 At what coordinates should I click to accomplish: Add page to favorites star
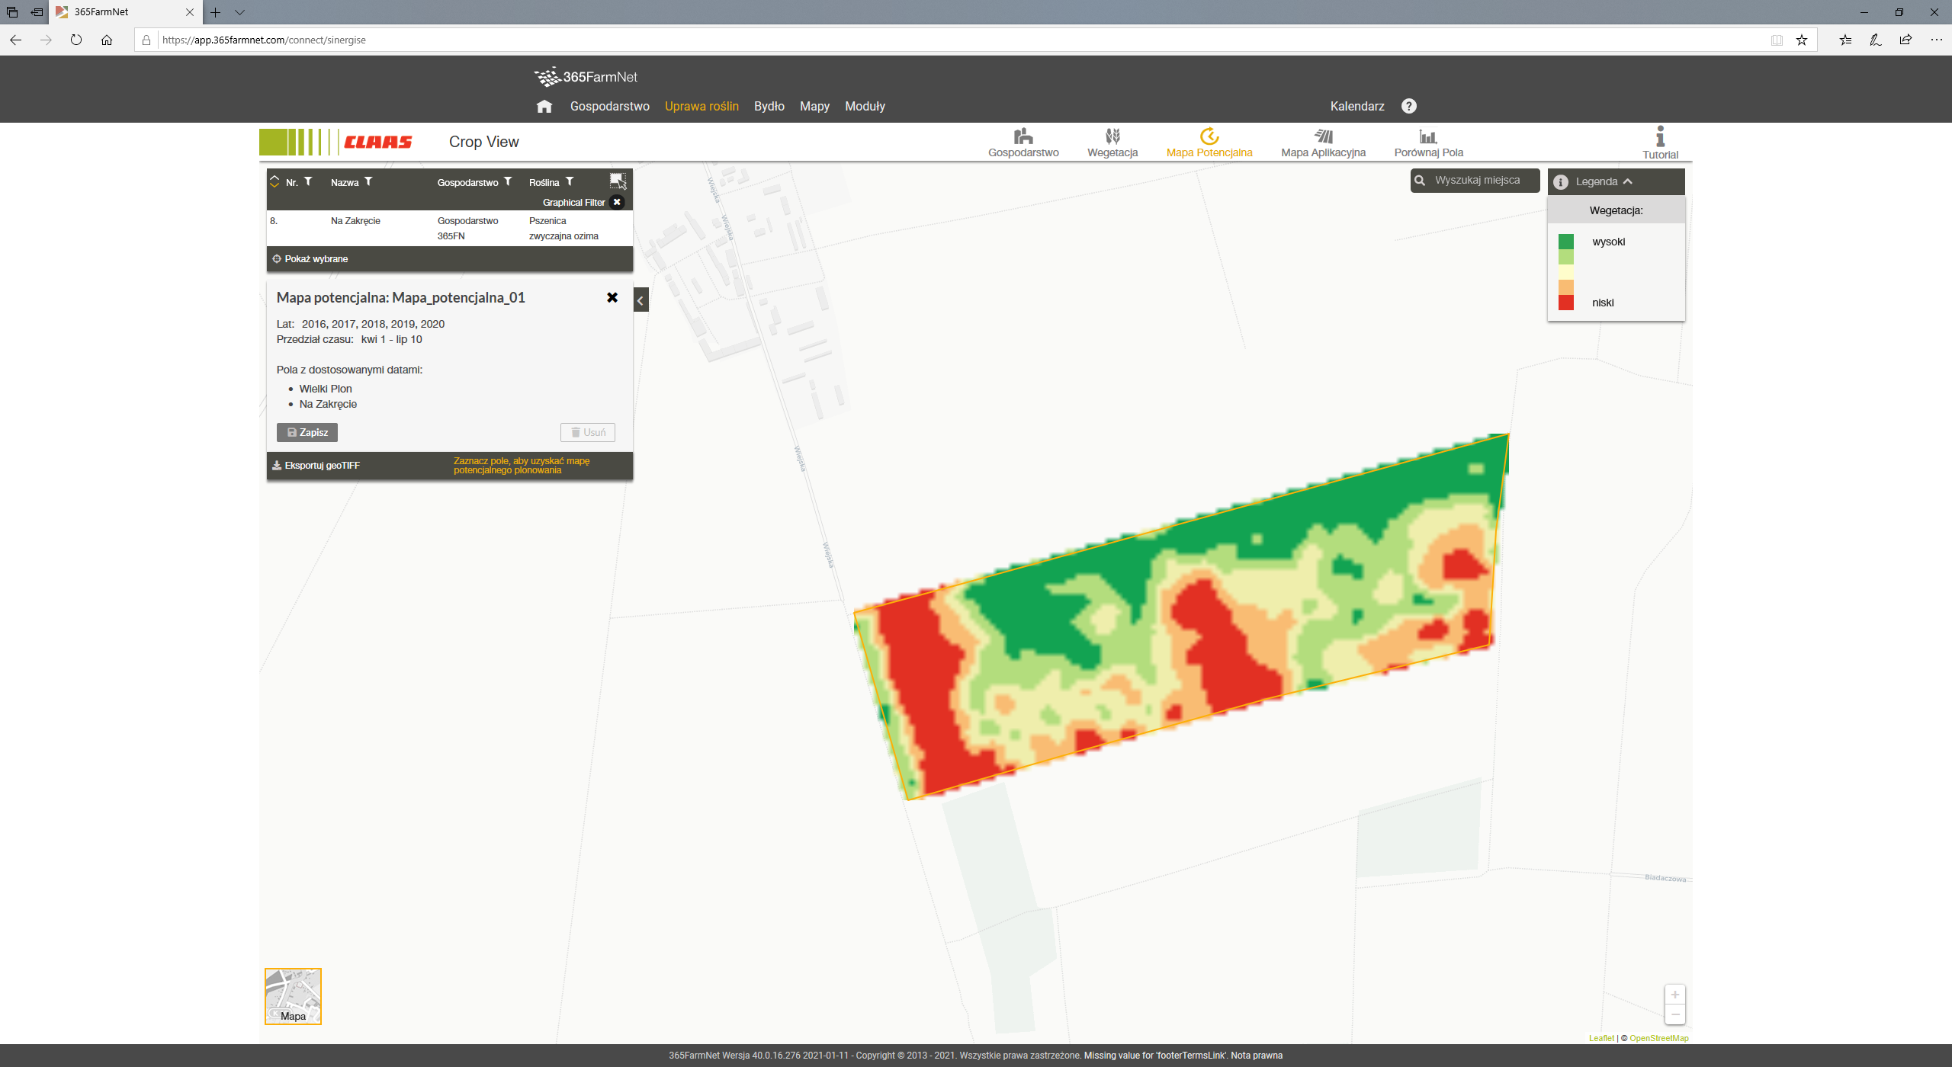point(1802,40)
